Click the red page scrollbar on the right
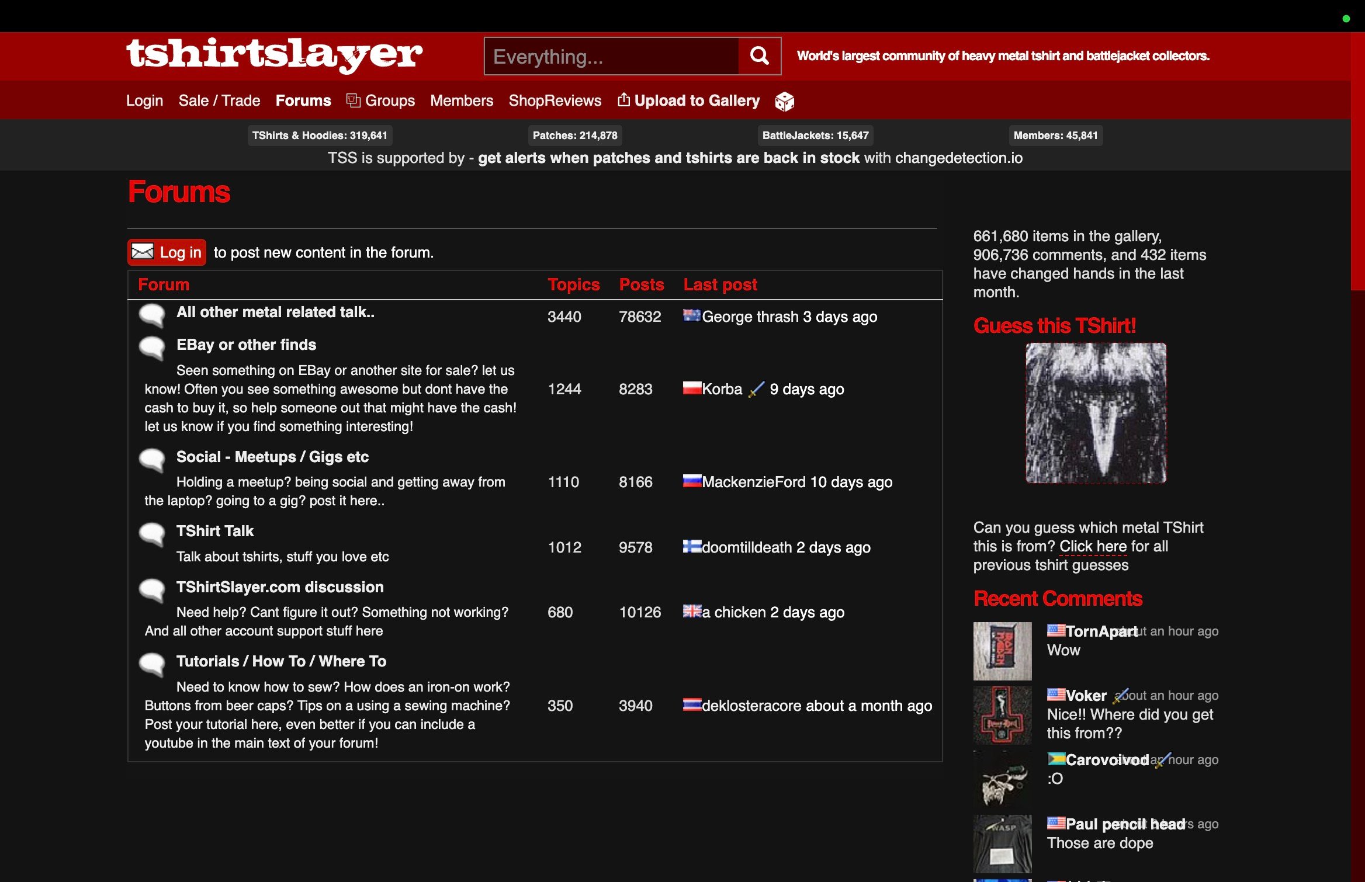Image resolution: width=1365 pixels, height=882 pixels. click(x=1357, y=161)
